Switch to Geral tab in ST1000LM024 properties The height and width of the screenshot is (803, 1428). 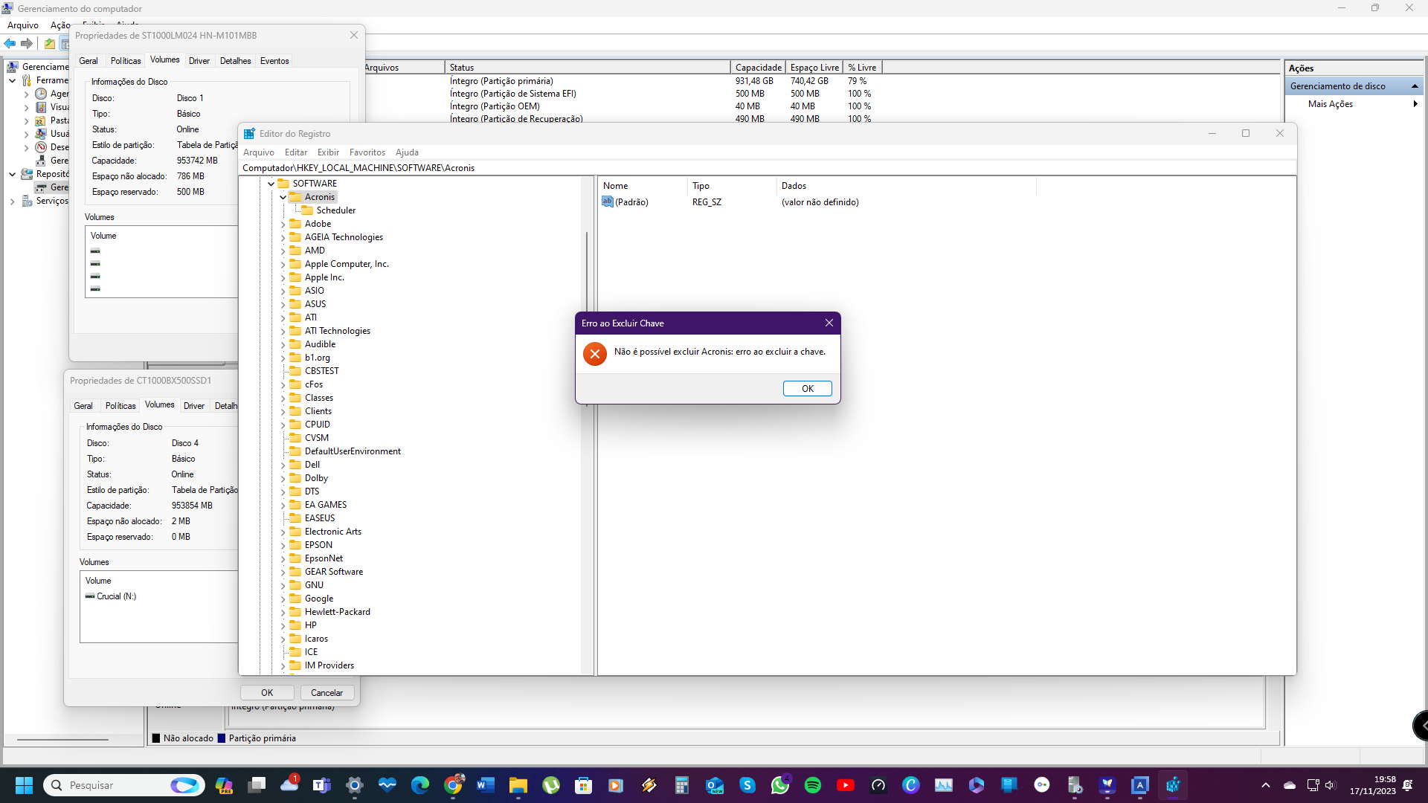click(x=89, y=61)
